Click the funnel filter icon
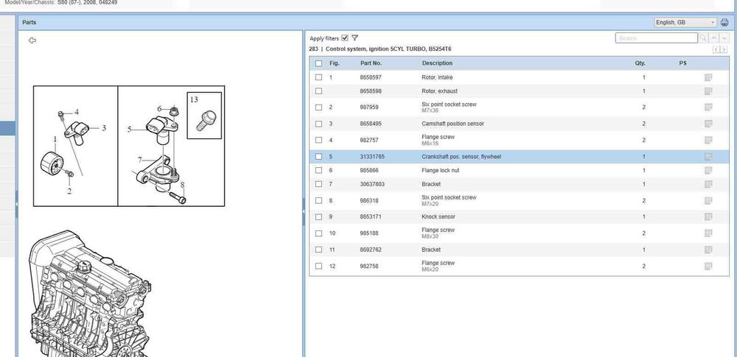737x357 pixels. [x=355, y=38]
